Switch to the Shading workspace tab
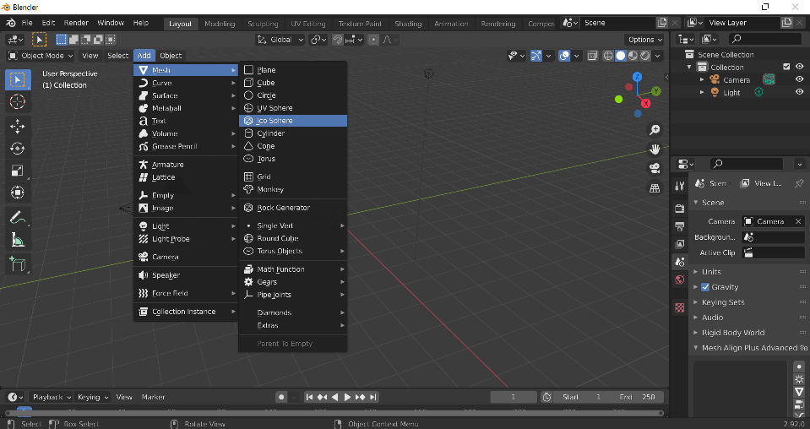 click(x=408, y=24)
